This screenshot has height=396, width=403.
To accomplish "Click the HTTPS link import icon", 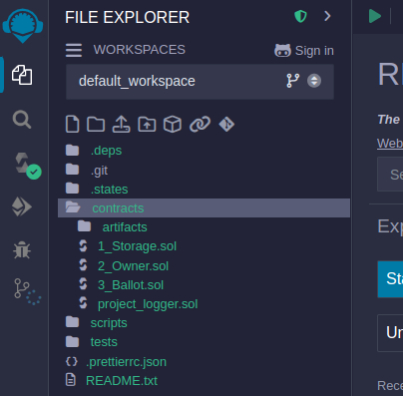I will [x=200, y=125].
